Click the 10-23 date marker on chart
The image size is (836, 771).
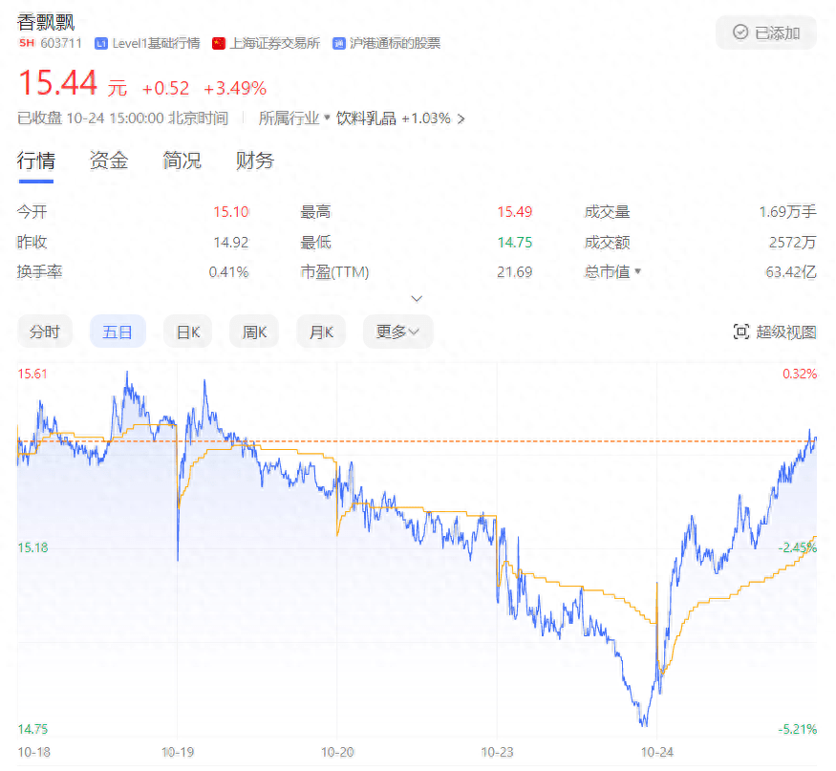point(497,752)
